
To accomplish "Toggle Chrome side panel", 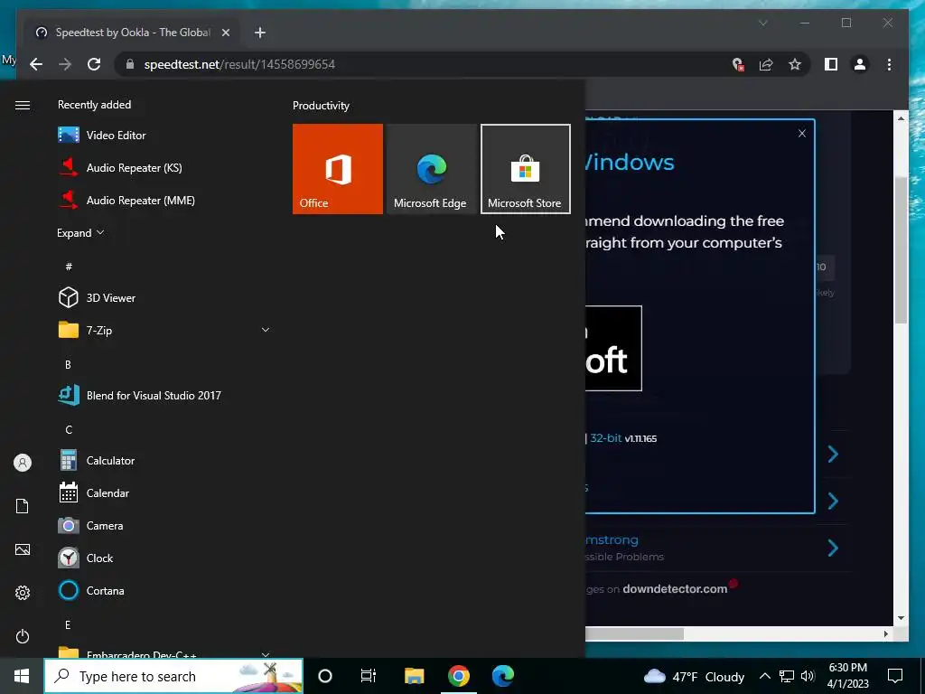I will click(831, 64).
